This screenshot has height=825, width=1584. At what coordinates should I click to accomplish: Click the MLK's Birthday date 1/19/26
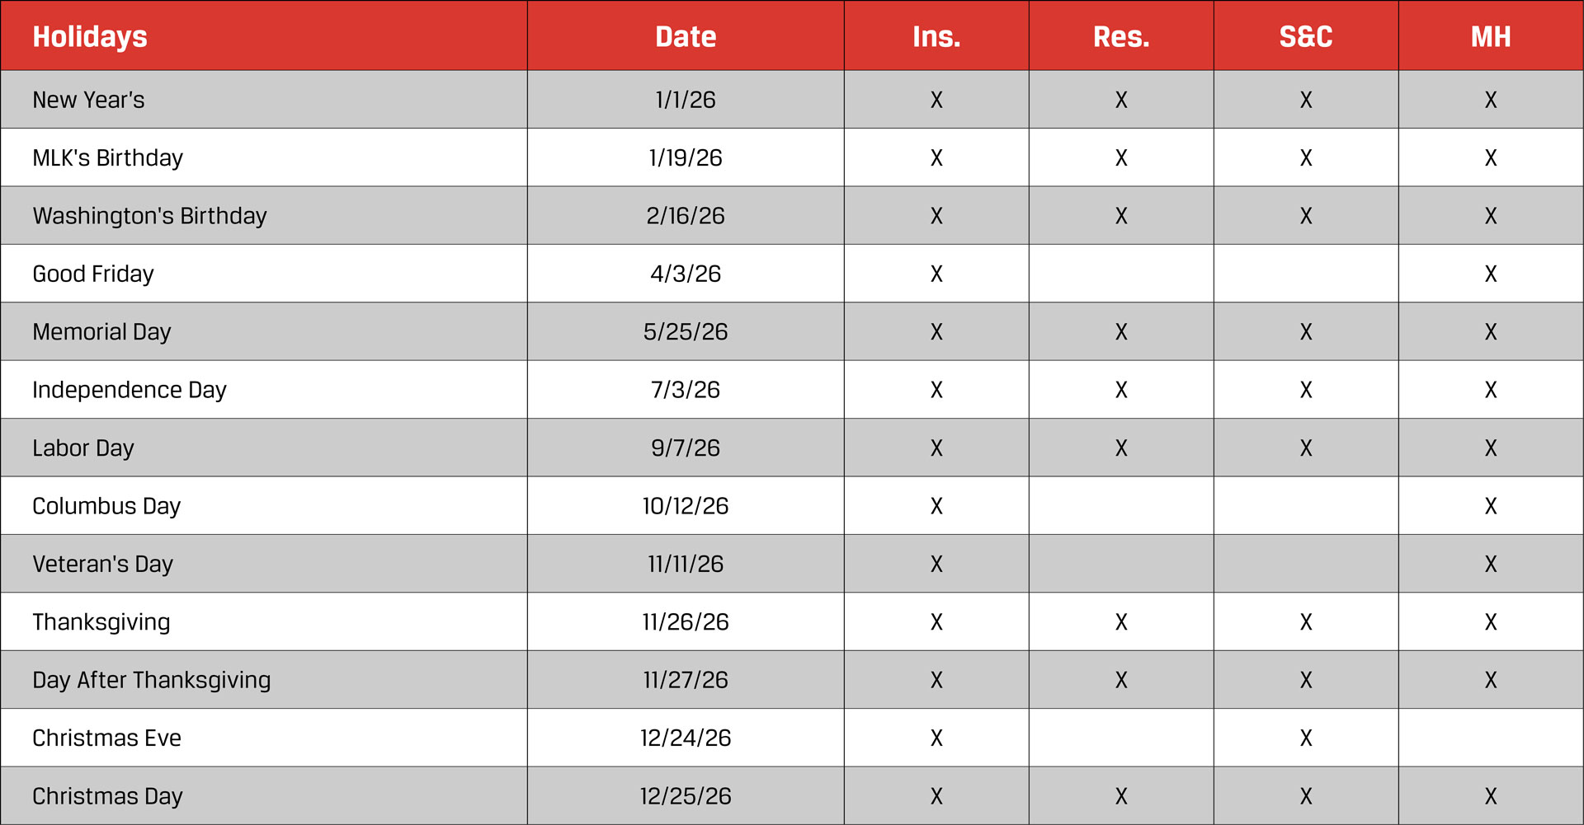click(x=685, y=157)
